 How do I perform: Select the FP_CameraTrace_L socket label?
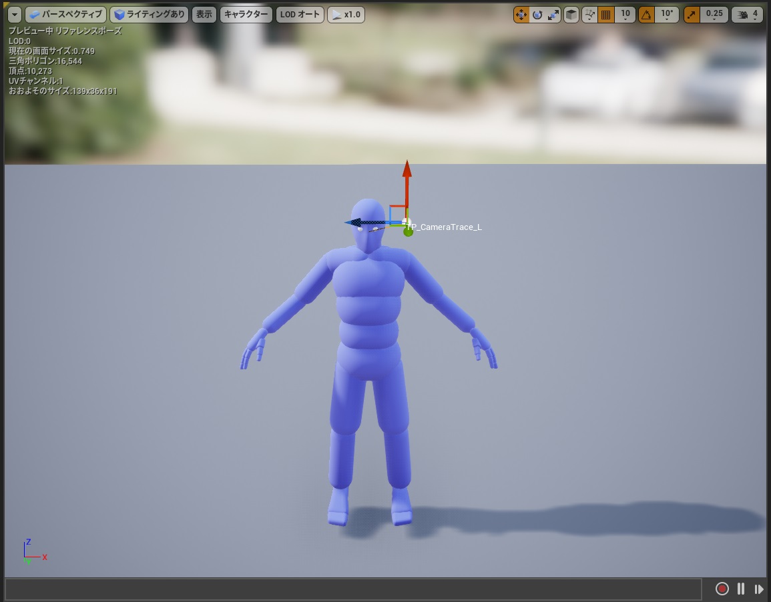point(444,227)
